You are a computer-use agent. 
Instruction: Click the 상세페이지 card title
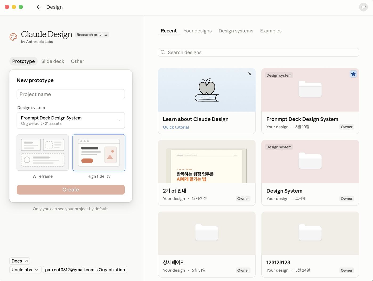tap(174, 262)
